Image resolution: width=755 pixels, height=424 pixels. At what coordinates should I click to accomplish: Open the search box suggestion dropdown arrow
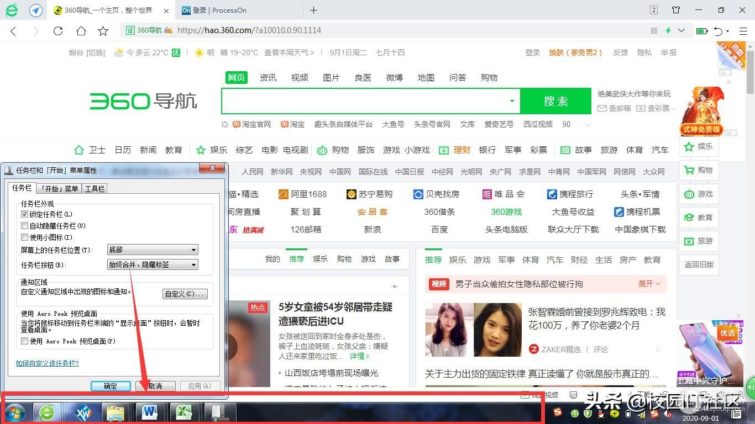click(512, 101)
